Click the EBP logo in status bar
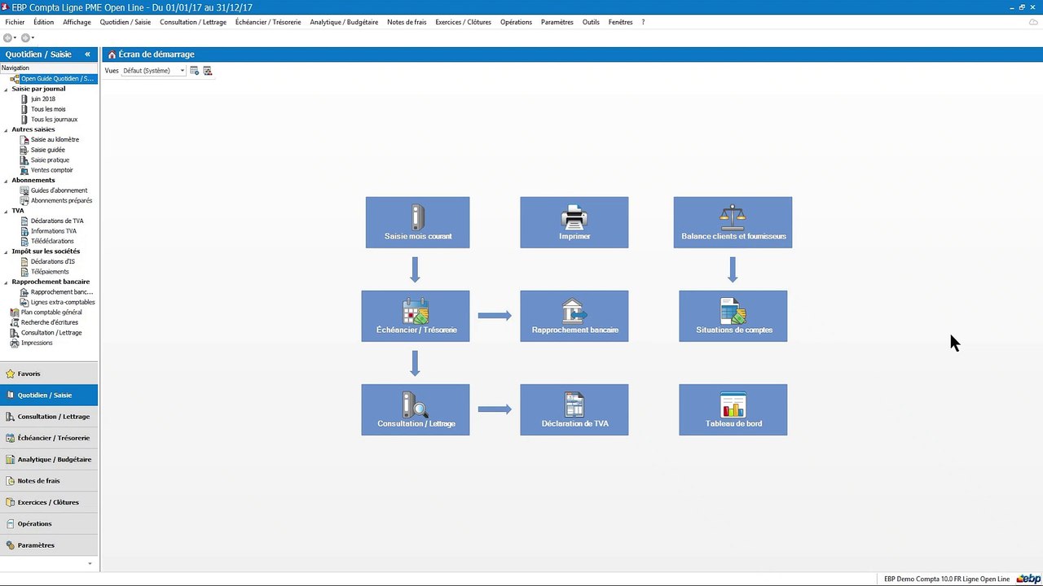The width and height of the screenshot is (1043, 586). tap(1028, 579)
